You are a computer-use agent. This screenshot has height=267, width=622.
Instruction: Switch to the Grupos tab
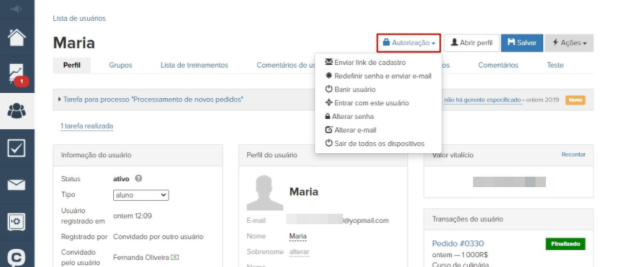[x=120, y=65]
